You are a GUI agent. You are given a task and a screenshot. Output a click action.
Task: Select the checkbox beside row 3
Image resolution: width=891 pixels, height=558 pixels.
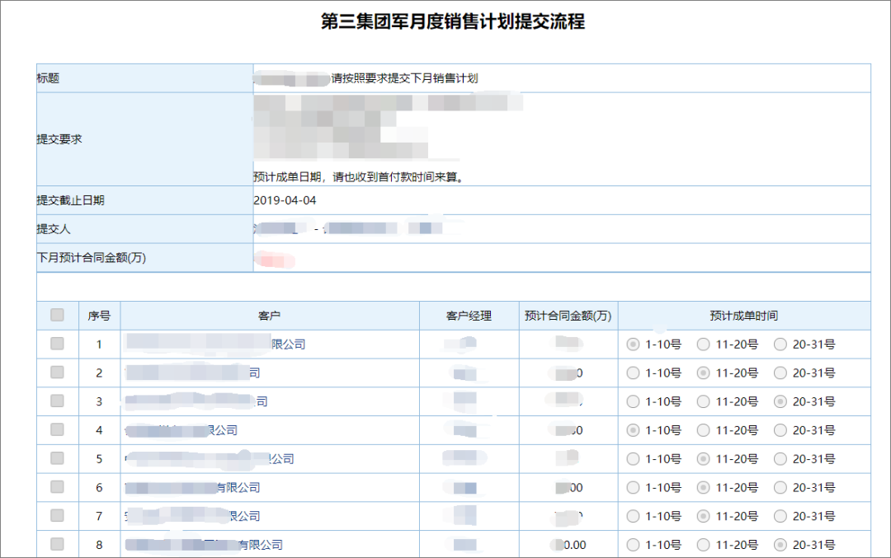pos(57,401)
